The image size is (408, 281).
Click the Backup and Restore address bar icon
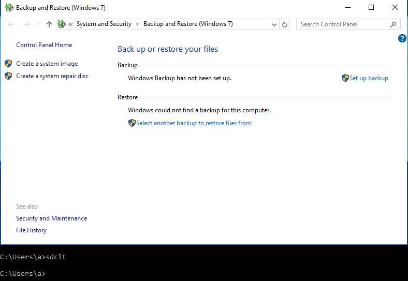pos(62,24)
